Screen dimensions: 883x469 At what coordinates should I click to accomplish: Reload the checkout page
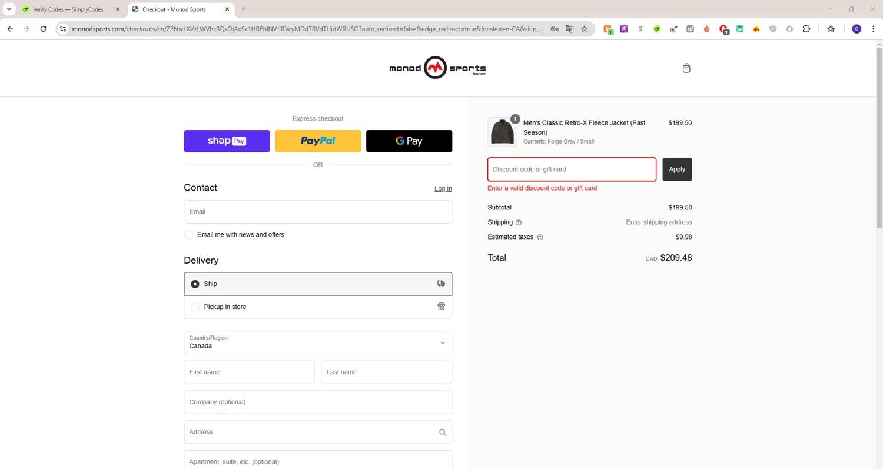click(43, 29)
